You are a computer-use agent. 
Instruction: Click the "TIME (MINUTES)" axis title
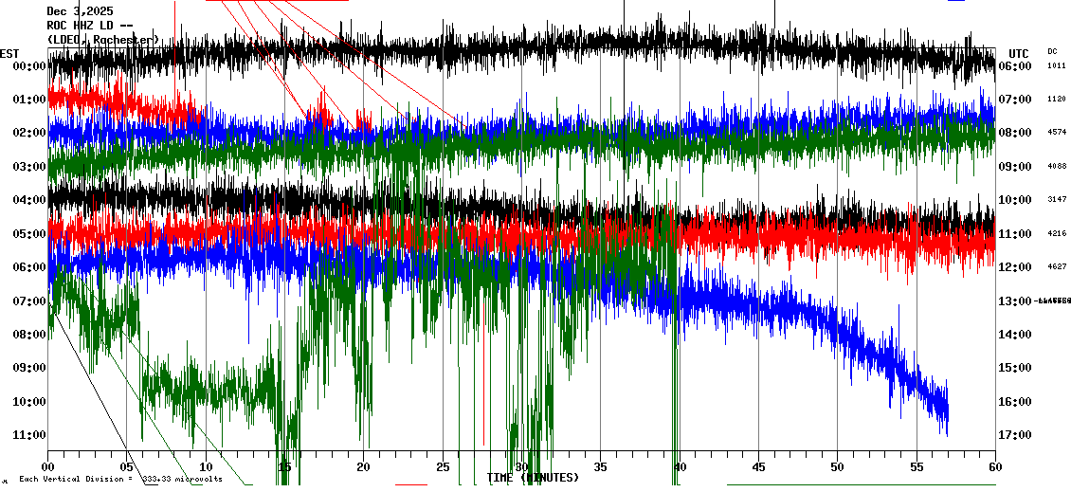coord(533,477)
